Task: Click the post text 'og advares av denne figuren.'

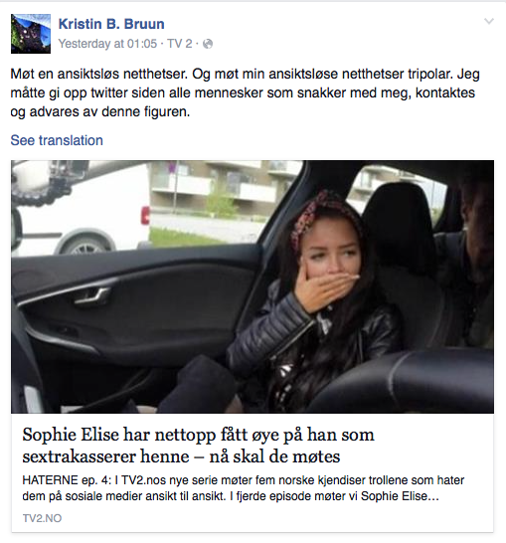Action: pos(100,111)
